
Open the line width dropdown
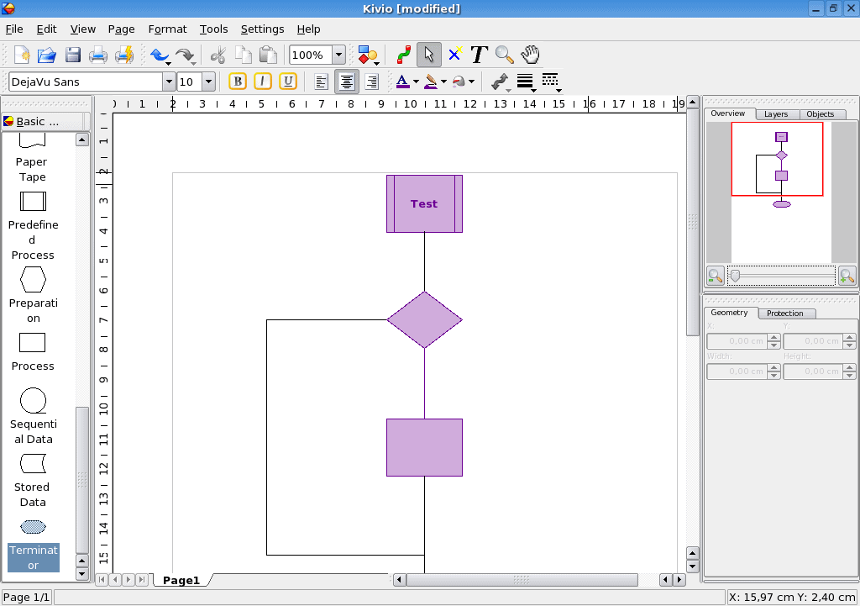coord(526,82)
